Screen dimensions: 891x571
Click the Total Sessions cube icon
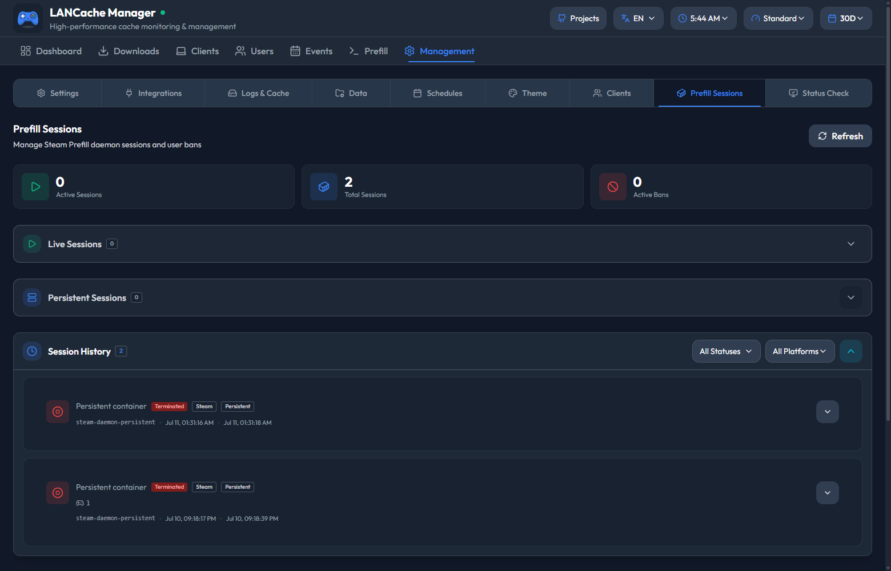click(324, 187)
